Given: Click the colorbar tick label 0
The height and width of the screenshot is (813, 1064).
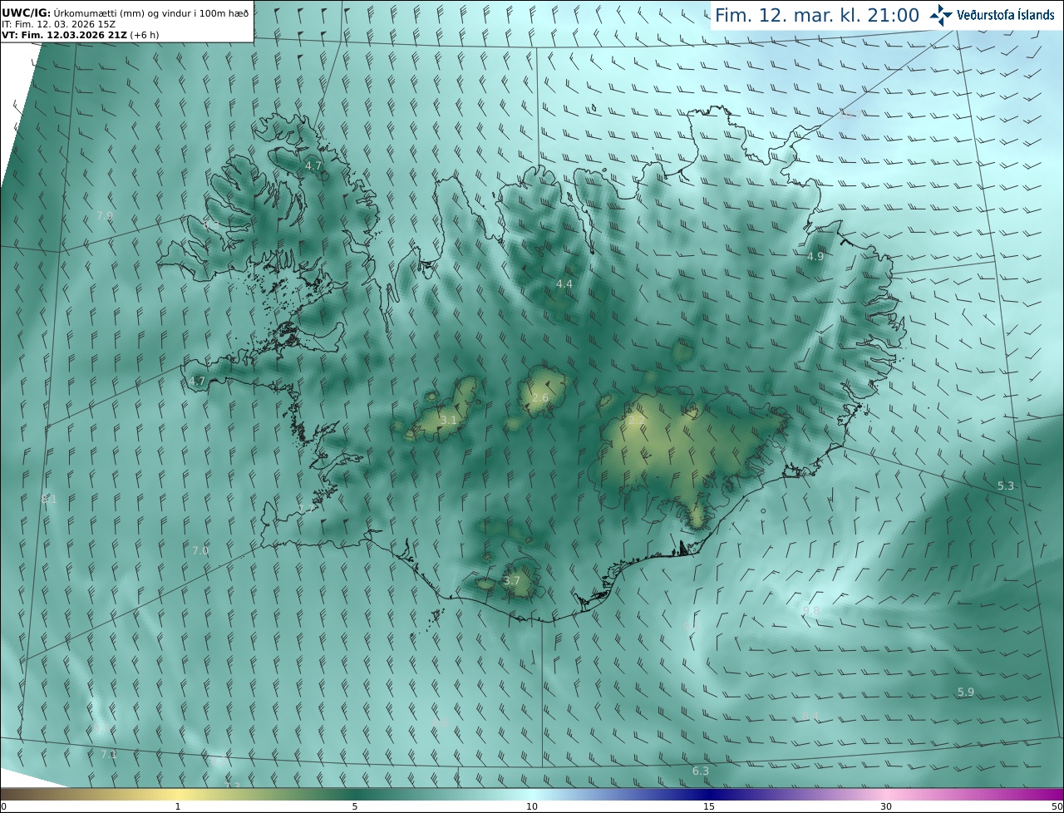Looking at the screenshot, I should (x=3, y=806).
